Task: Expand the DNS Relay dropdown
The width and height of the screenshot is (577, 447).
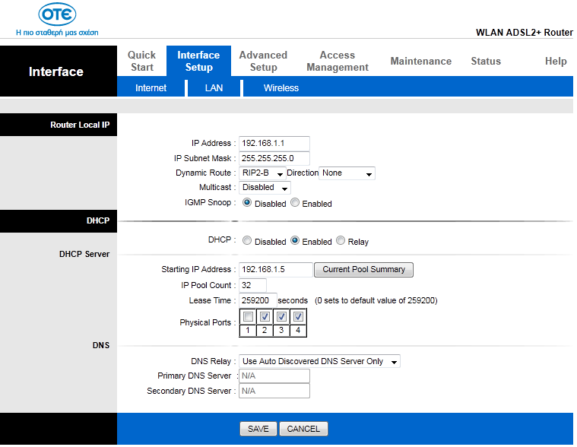Action: pos(319,362)
